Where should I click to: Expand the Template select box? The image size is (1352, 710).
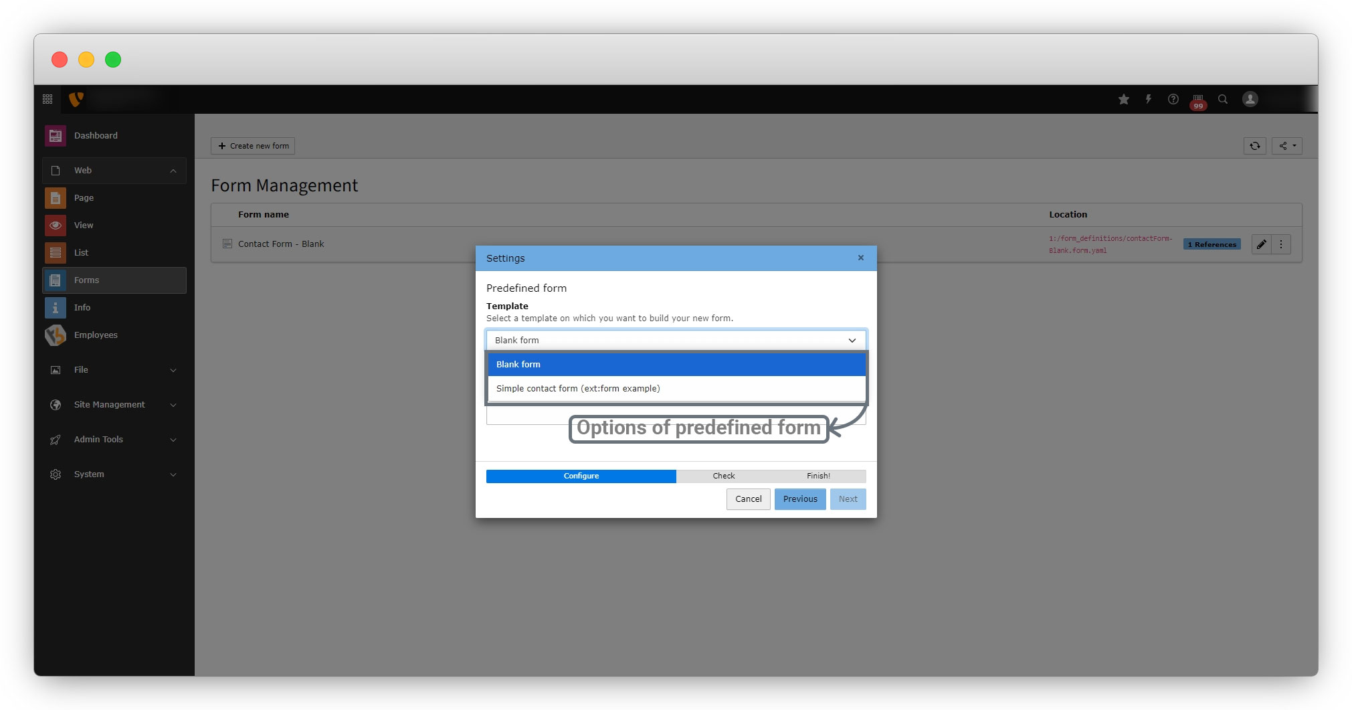coord(676,340)
